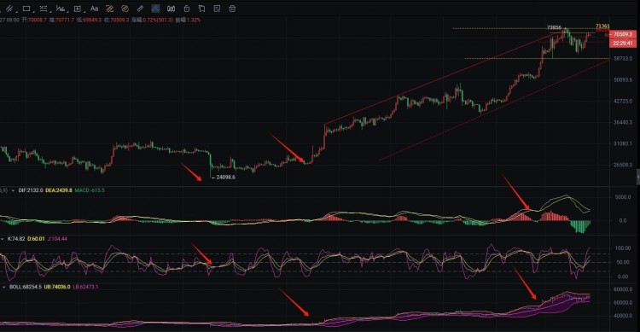This screenshot has height=332, width=640.
Task: Select the ruler measure tool
Action: [140, 9]
